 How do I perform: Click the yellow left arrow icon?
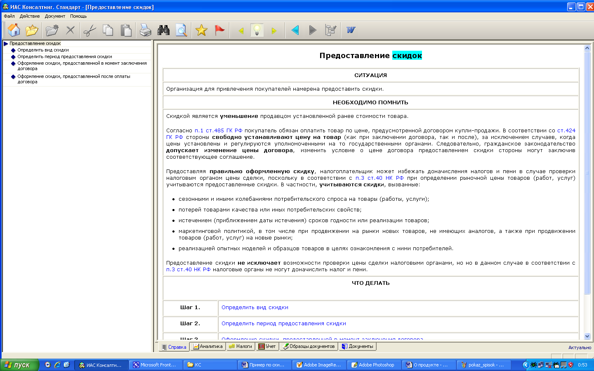(241, 31)
